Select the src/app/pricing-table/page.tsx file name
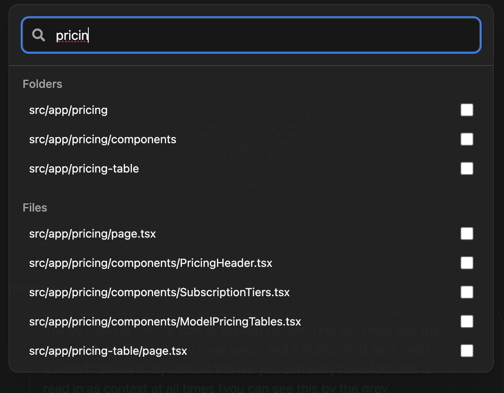 click(108, 351)
